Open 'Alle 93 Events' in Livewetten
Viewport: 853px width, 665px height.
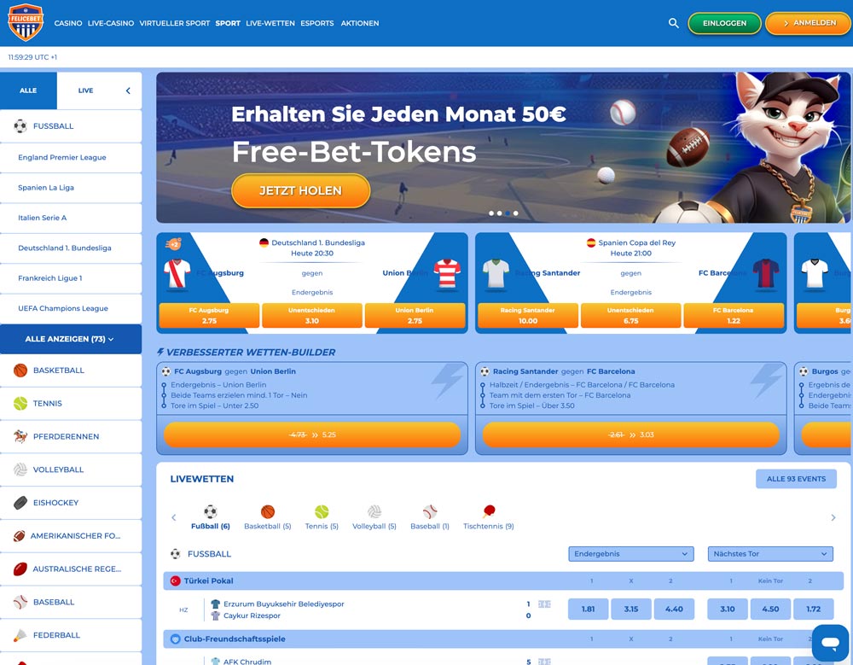pyautogui.click(x=796, y=479)
